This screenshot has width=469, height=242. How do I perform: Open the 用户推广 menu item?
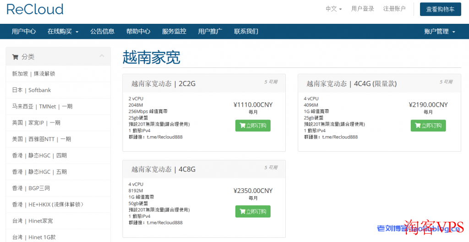point(210,32)
